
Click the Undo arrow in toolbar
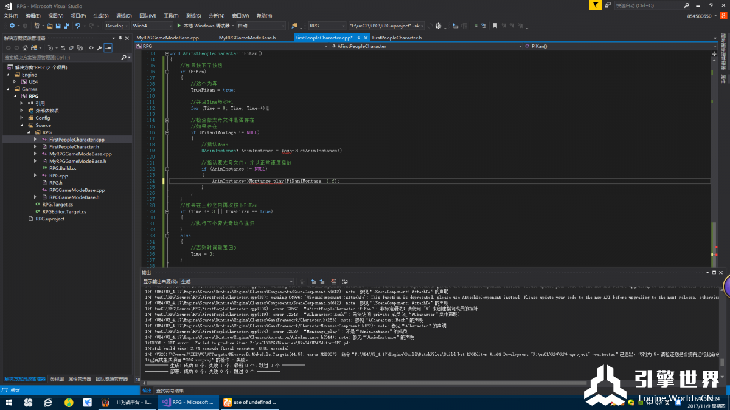[77, 26]
